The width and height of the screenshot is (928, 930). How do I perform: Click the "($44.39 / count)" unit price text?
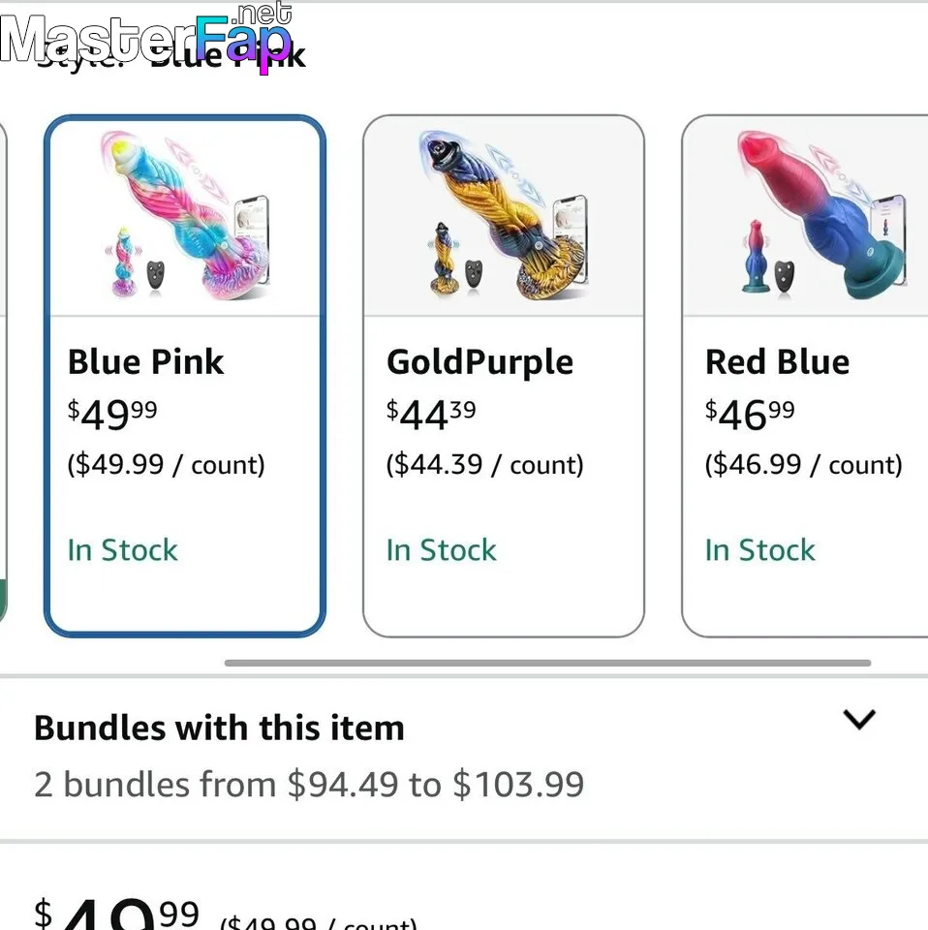click(x=485, y=465)
